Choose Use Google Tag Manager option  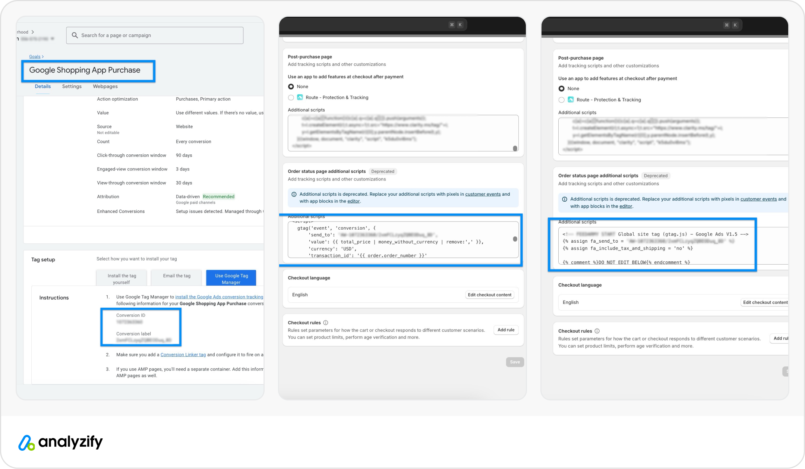(231, 278)
